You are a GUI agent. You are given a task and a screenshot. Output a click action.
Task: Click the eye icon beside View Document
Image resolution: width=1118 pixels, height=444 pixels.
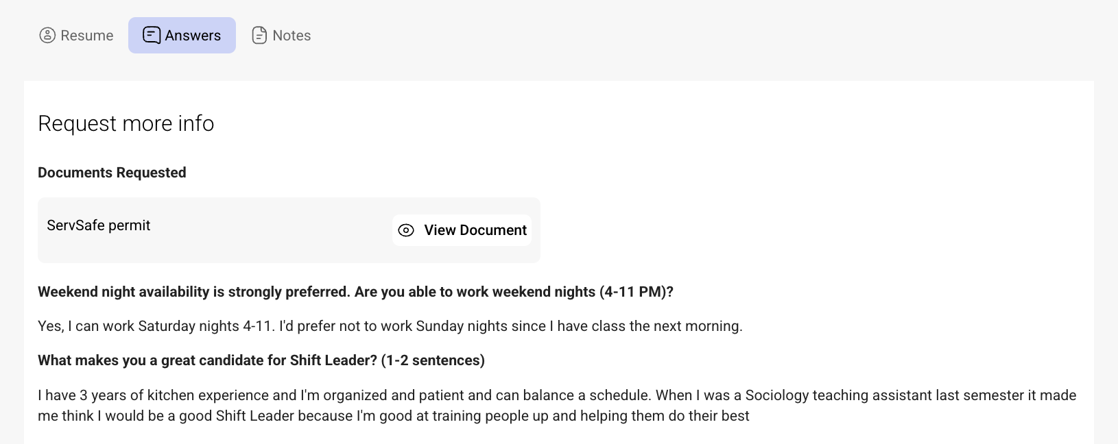tap(406, 230)
